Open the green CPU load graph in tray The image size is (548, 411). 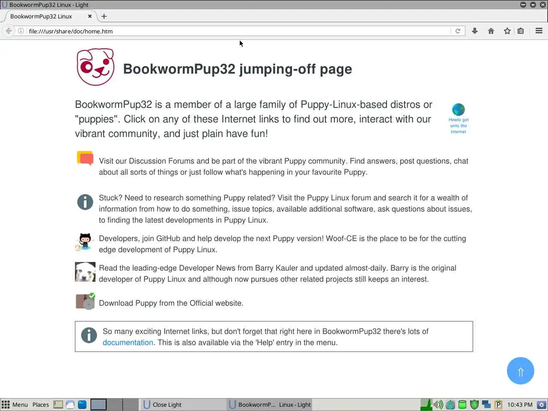pyautogui.click(x=426, y=404)
